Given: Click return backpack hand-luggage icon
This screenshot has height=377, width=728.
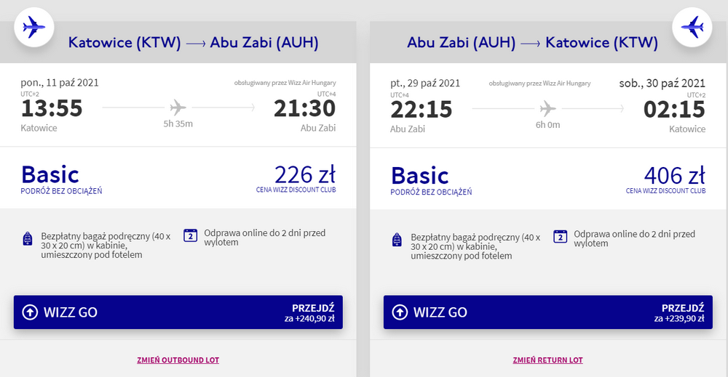Looking at the screenshot, I should pyautogui.click(x=397, y=239).
